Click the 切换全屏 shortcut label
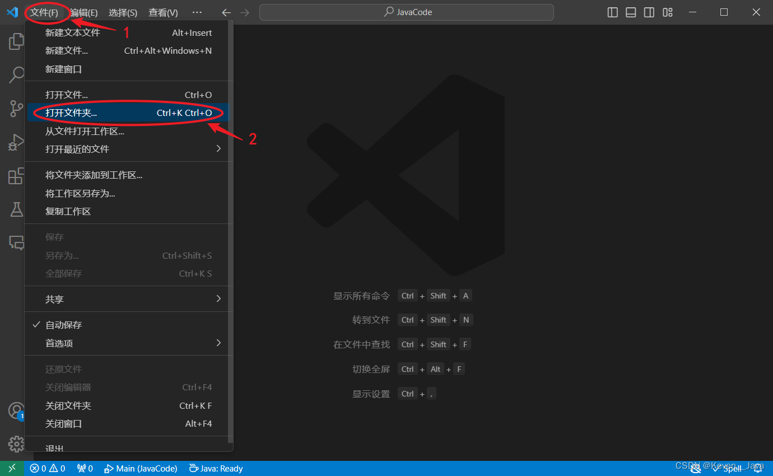The width and height of the screenshot is (773, 476). click(371, 369)
